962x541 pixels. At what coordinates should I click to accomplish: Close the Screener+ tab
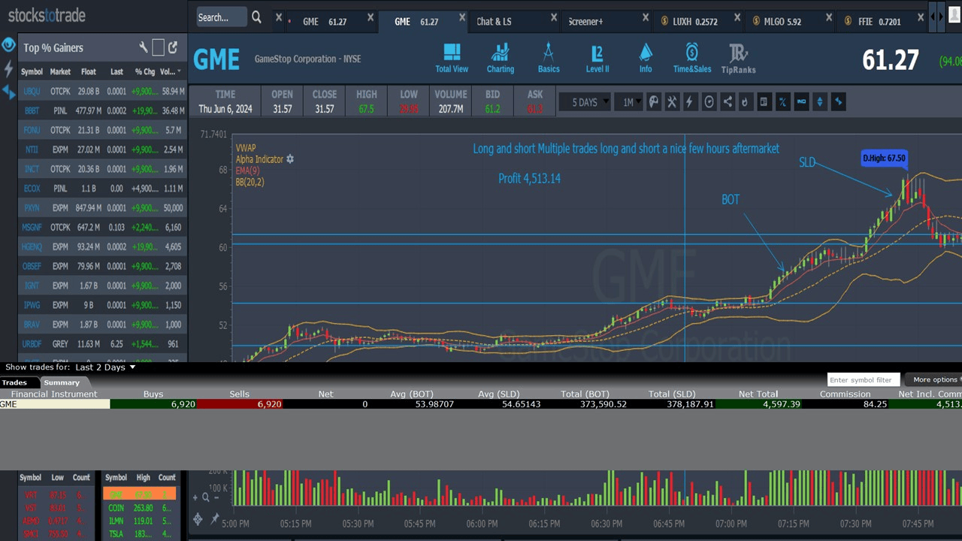pyautogui.click(x=646, y=17)
